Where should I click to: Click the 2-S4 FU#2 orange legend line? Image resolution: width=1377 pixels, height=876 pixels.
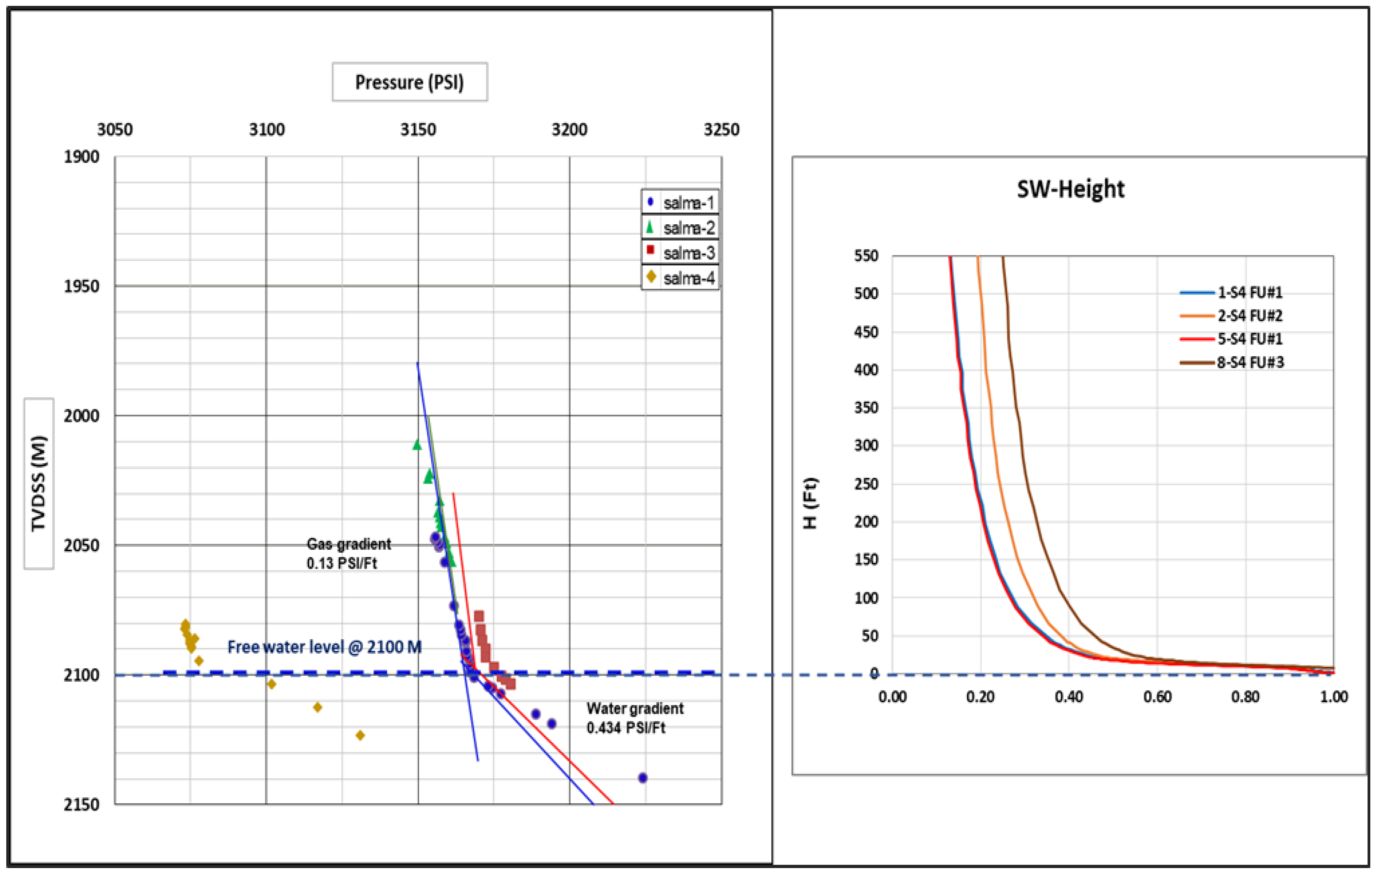pyautogui.click(x=1197, y=316)
